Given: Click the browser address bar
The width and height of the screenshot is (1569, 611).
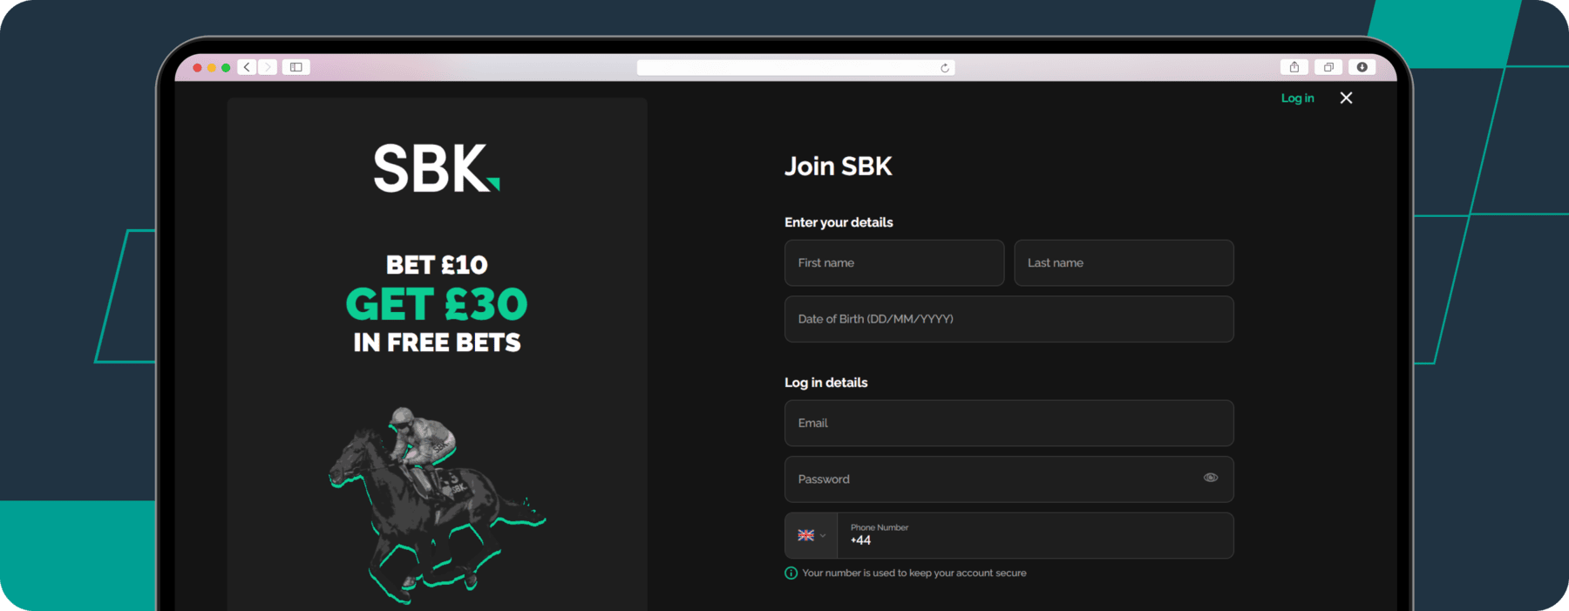Looking at the screenshot, I should click(x=796, y=68).
